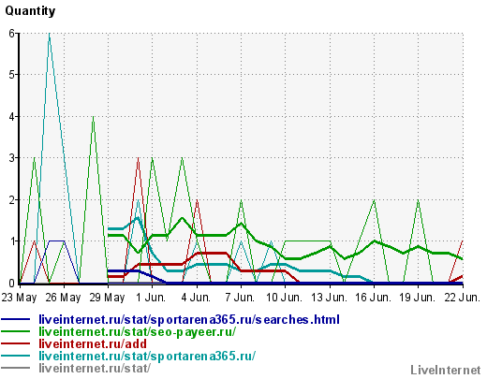The height and width of the screenshot is (379, 487).
Task: Select the 22 Jun. date label
Action: 463,298
